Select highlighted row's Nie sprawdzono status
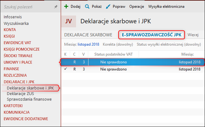Screen dimensions: 205x127 [x=113, y=62]
